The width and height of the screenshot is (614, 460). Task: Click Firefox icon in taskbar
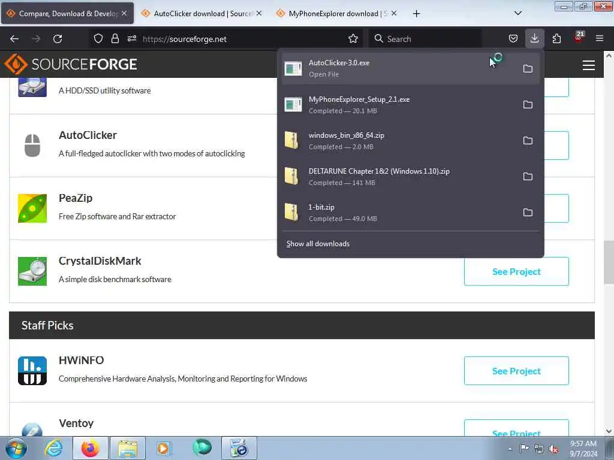pos(91,448)
